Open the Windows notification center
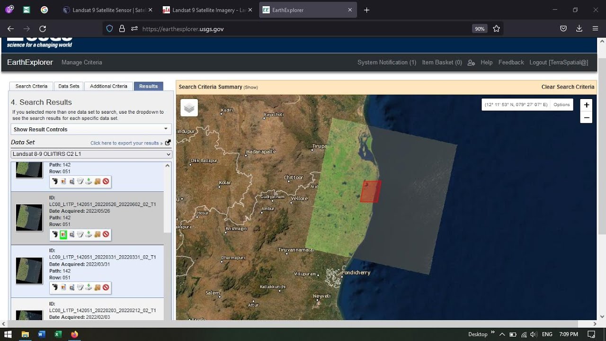Viewport: 606px width, 341px height. point(591,334)
